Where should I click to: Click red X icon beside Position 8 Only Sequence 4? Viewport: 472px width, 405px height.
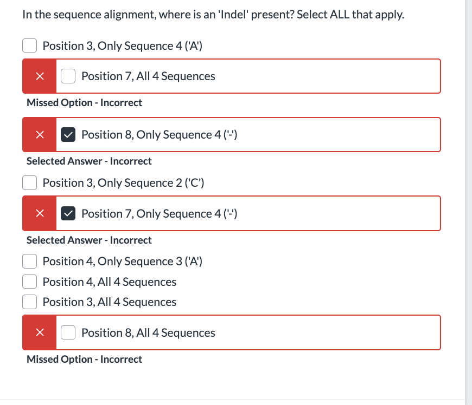39,135
